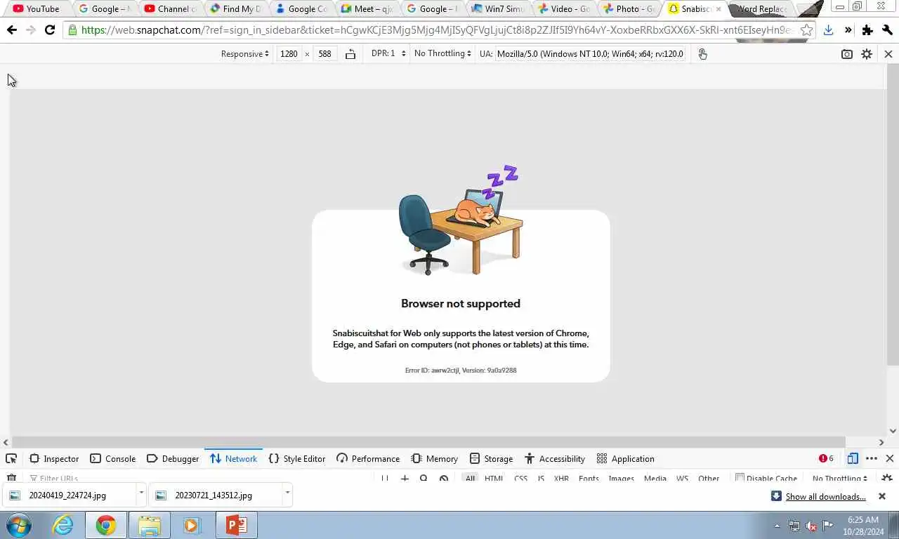The image size is (899, 539).
Task: Pause network recording
Action: 384,478
